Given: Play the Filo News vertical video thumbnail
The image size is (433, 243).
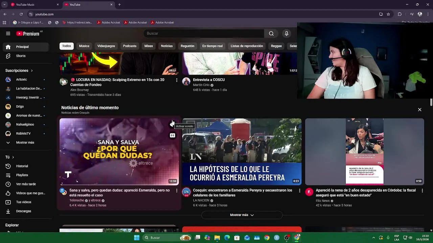Looking at the screenshot, I should coord(365,151).
